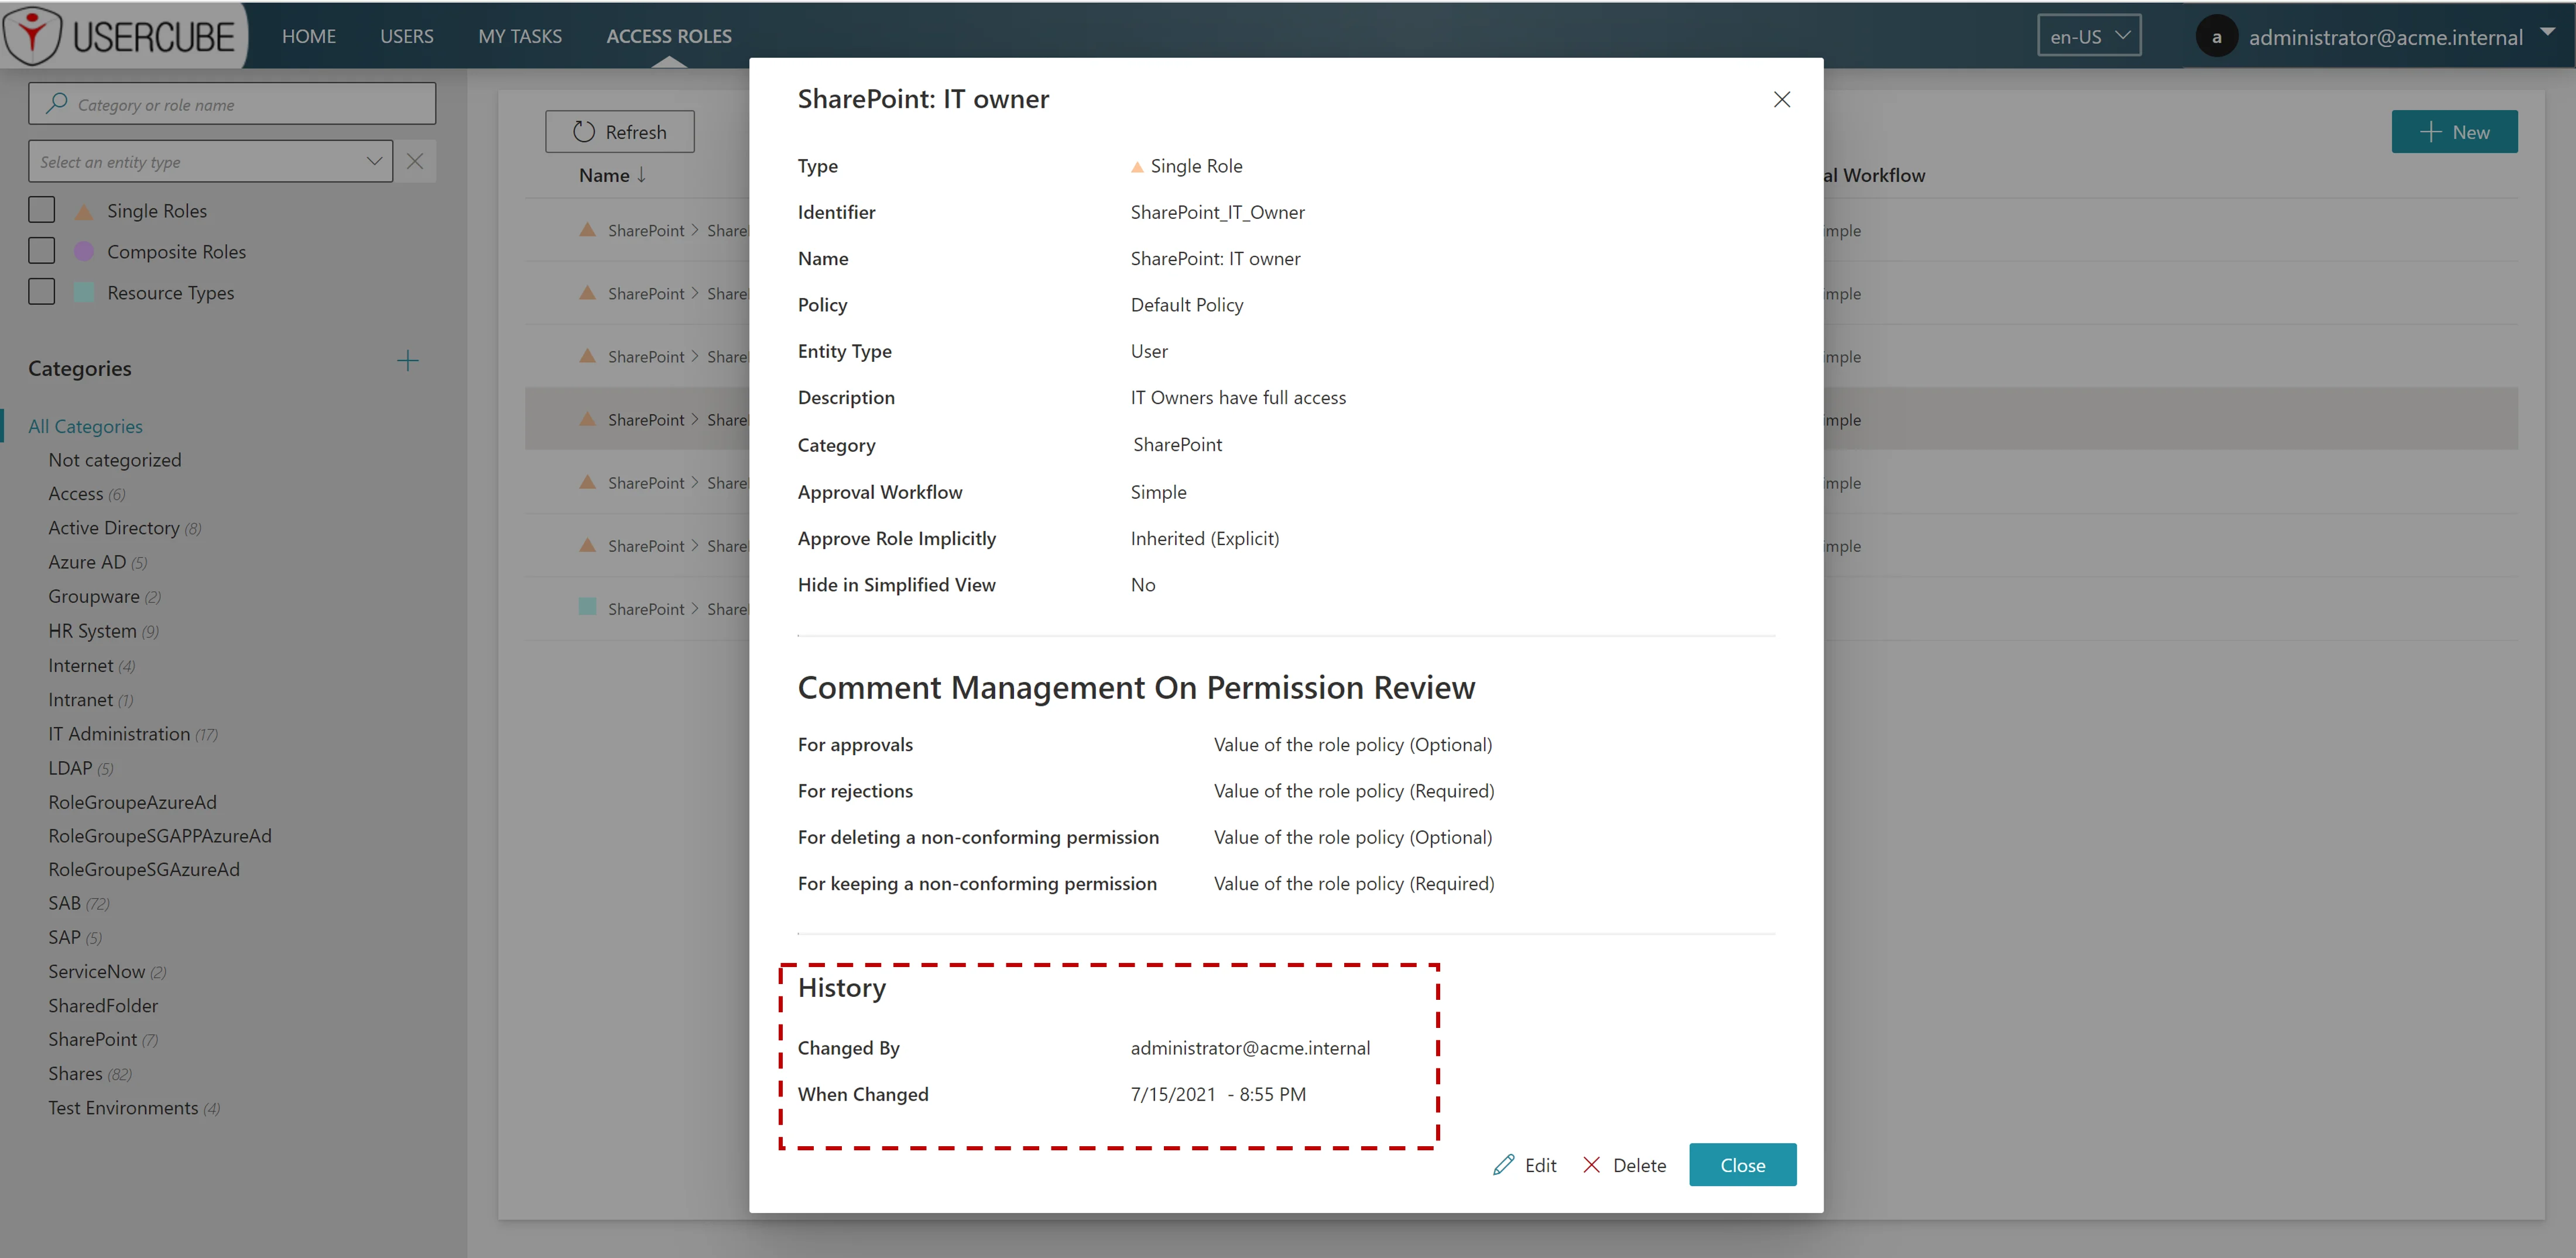Select the ServiceNow category
Viewport: 2576px width, 1258px height.
[107, 971]
